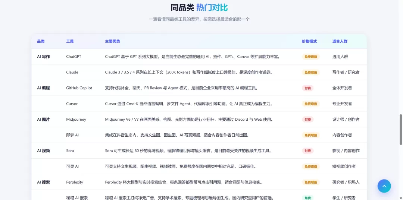Select the Cursor tool name
This screenshot has width=403, height=200.
coord(72,104)
